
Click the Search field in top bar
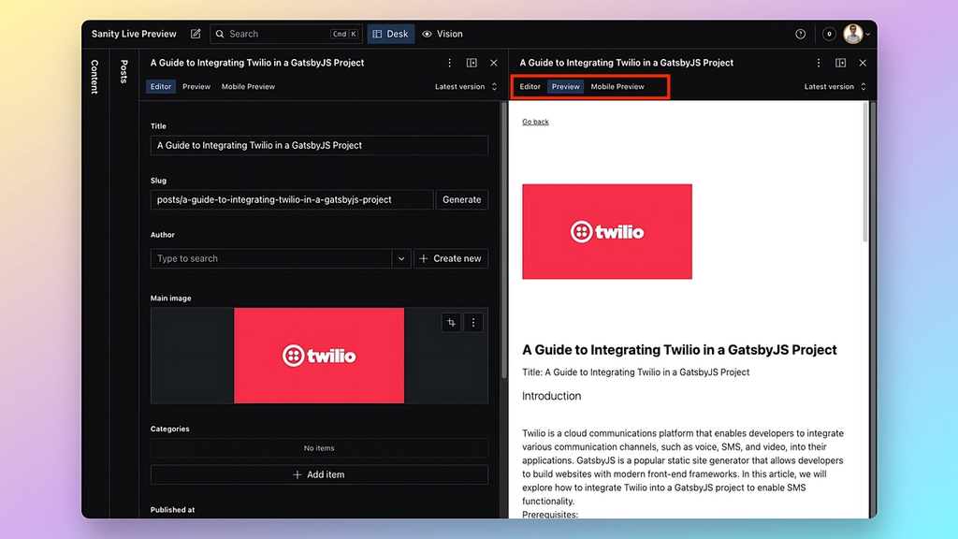click(x=286, y=34)
